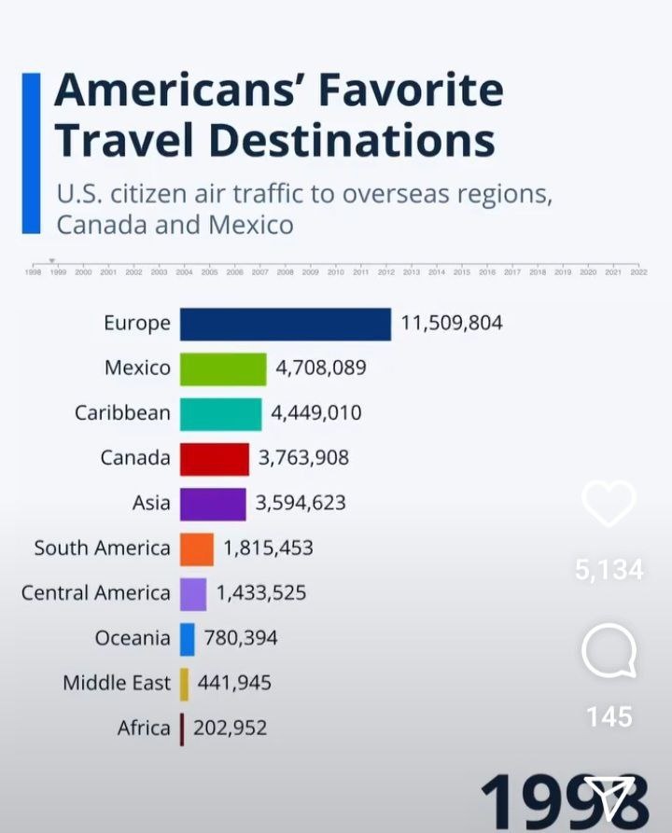This screenshot has width=672, height=833.
Task: Click the Africa value 202,952
Action: tap(230, 728)
